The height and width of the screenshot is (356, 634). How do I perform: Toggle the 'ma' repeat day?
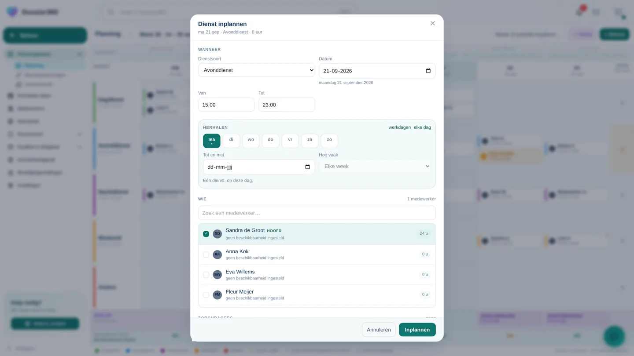[212, 141]
